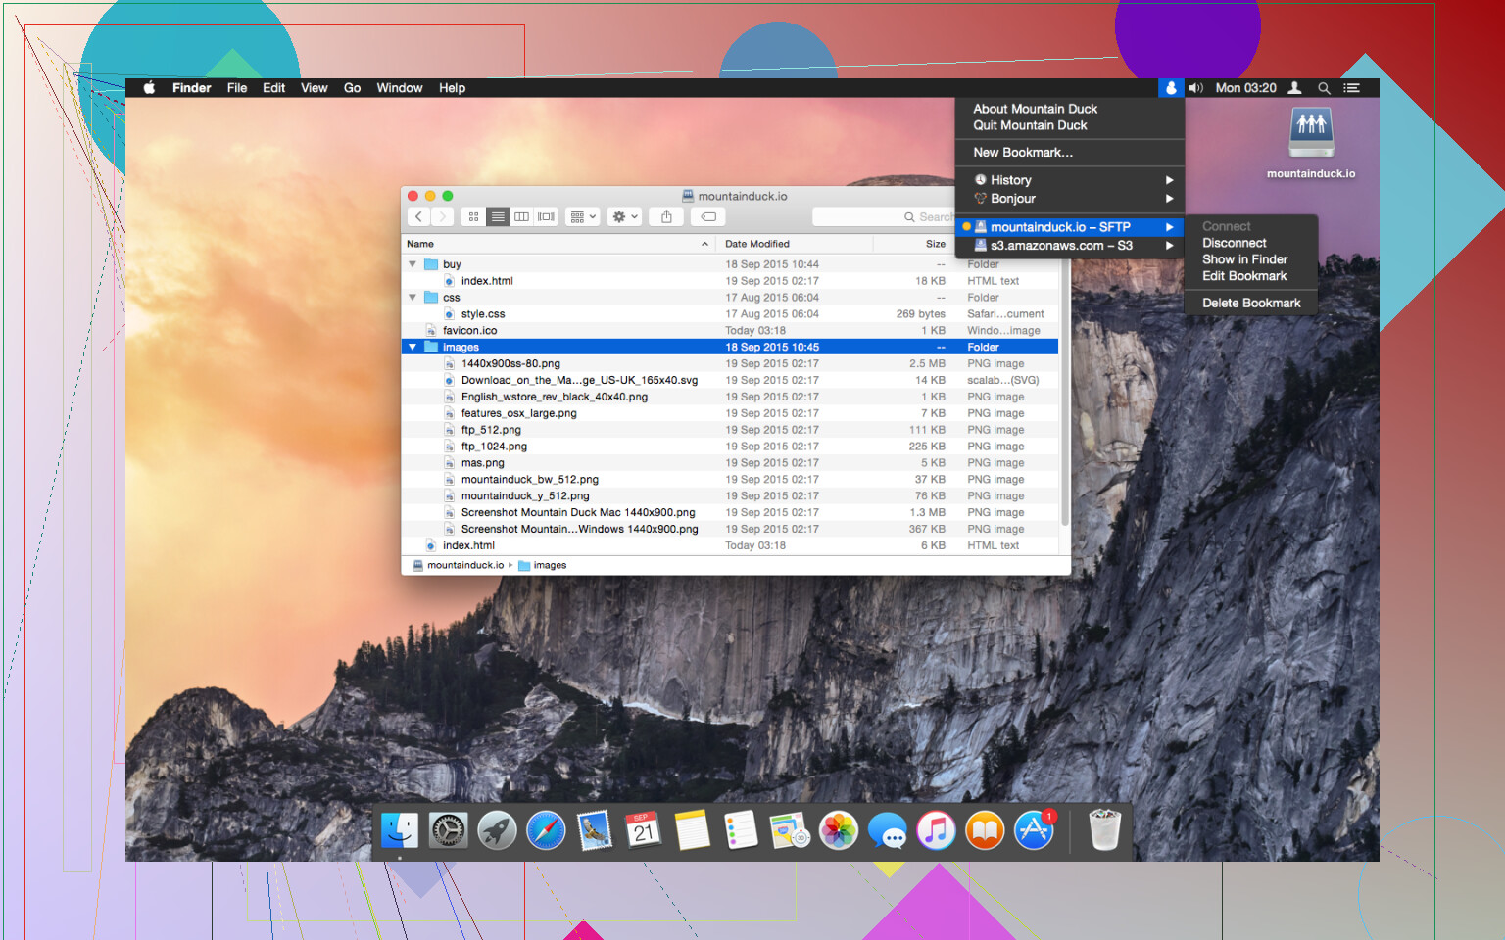
Task: Expand the s3.amazonaws.com – S3 bookmark submenu
Action: 1070,246
